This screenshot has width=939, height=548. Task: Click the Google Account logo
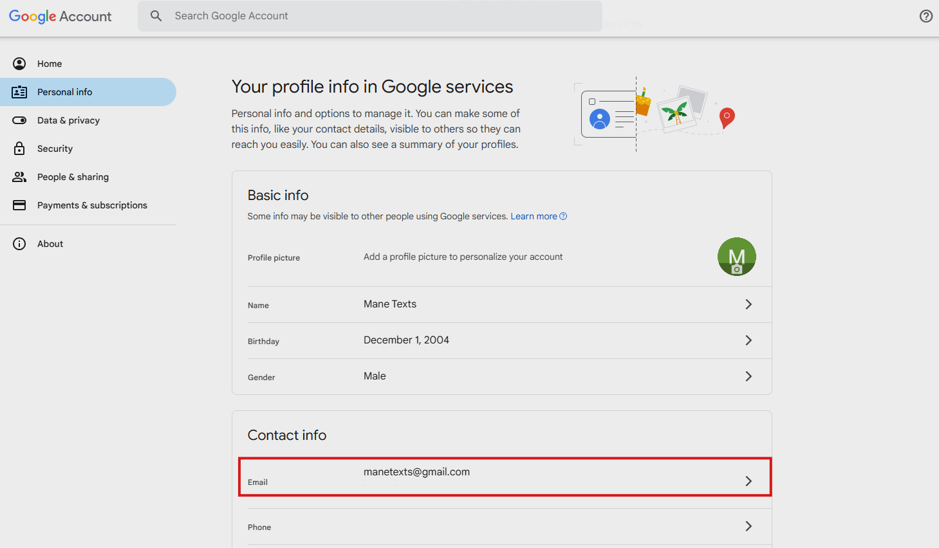(x=60, y=16)
